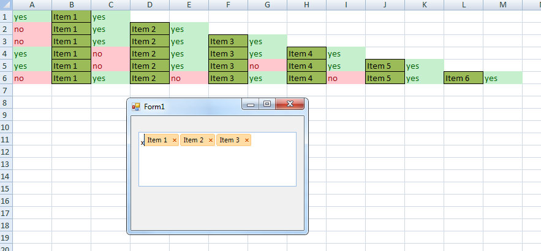Image resolution: width=541 pixels, height=251 pixels.
Task: Click the Item 2 tag label in Form1
Action: (194, 141)
